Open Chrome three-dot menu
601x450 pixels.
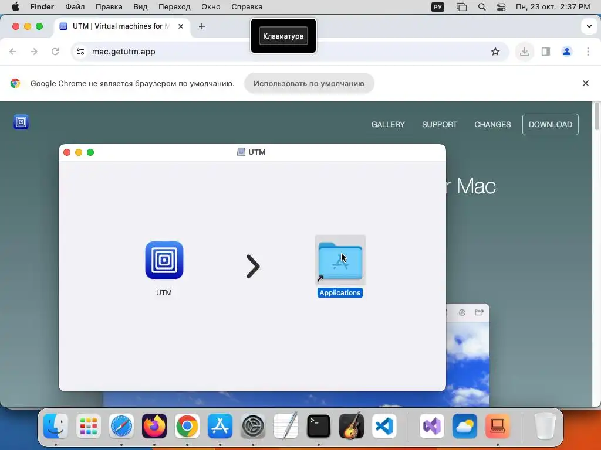pos(588,52)
